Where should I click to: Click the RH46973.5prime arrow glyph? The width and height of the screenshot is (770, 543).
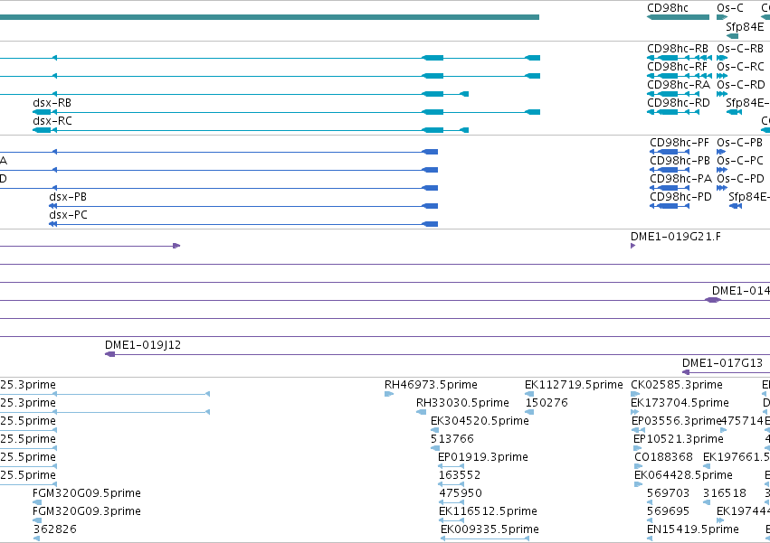point(389,394)
